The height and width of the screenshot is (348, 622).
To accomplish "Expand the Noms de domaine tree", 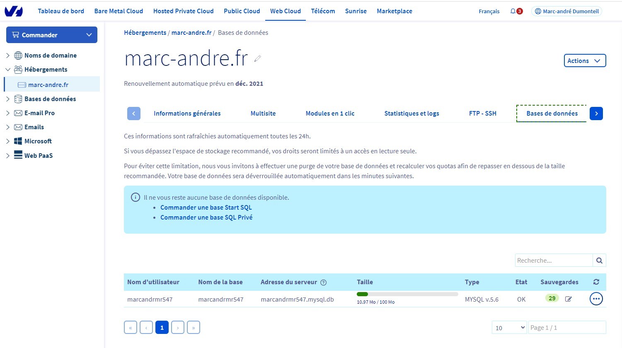I will (x=8, y=56).
